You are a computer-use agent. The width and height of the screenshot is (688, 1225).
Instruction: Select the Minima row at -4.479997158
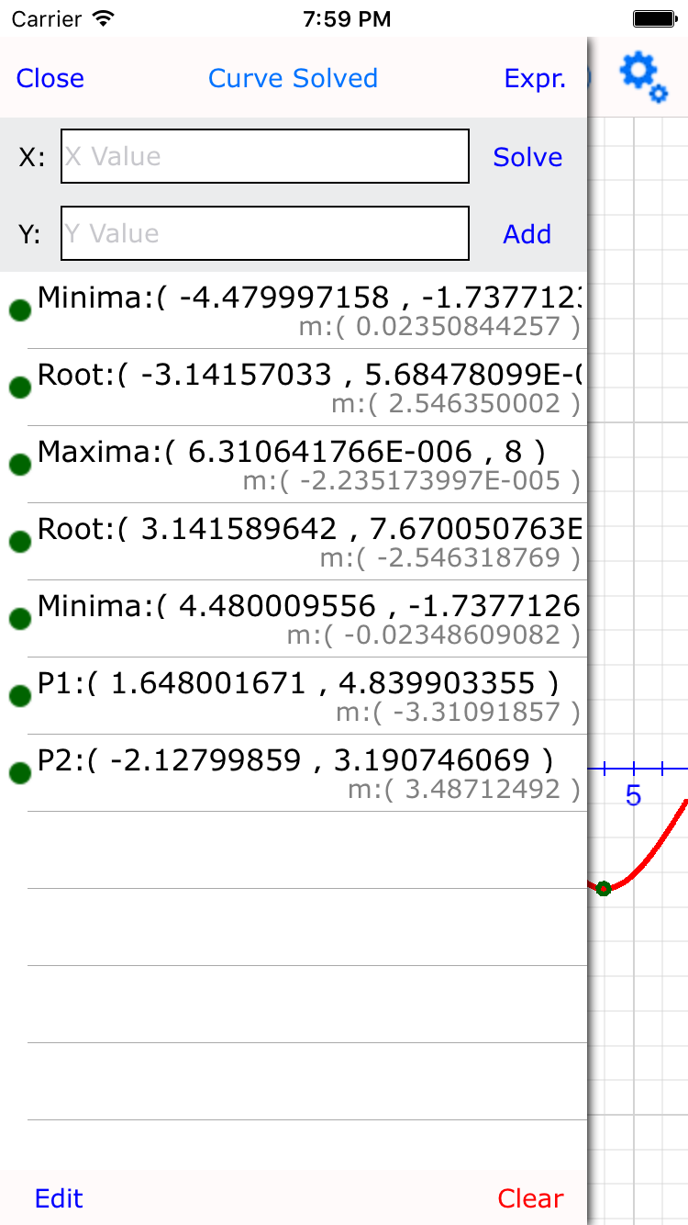point(294,310)
